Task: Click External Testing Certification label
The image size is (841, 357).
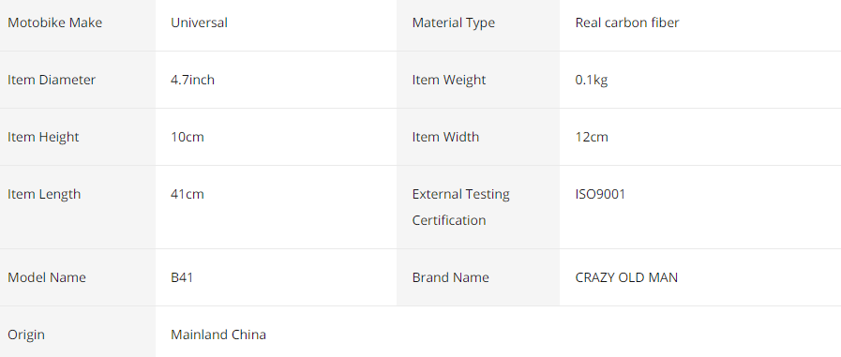Action: tap(460, 207)
